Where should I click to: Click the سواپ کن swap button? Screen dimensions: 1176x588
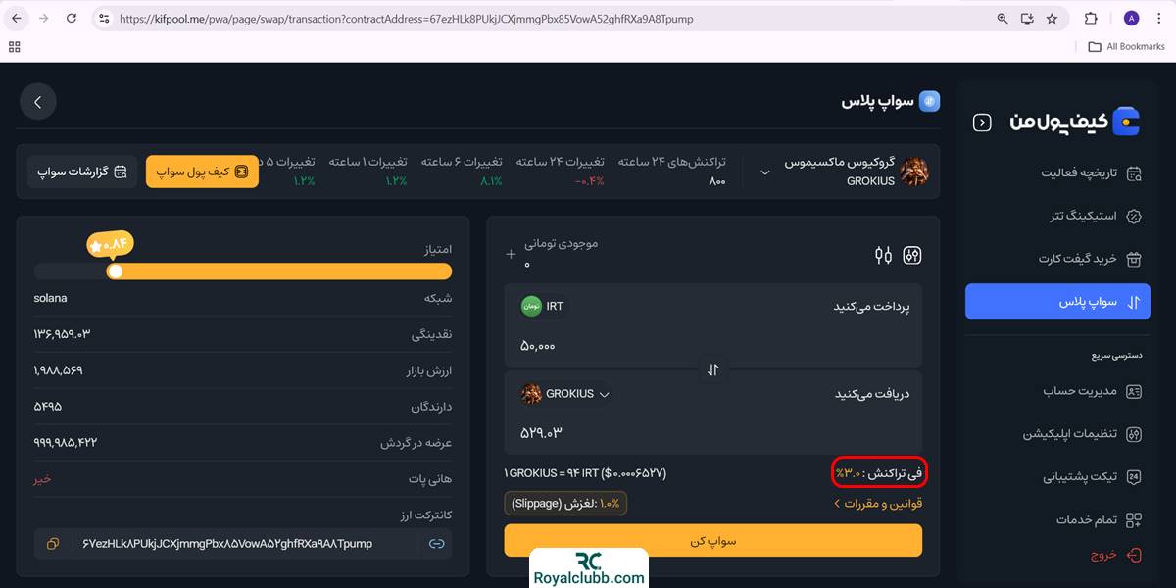[713, 541]
